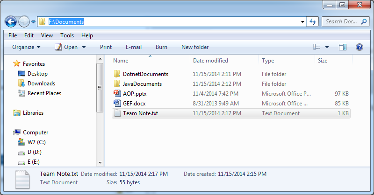Open the View menu
Image resolution: width=374 pixels, height=195 pixels.
47,35
